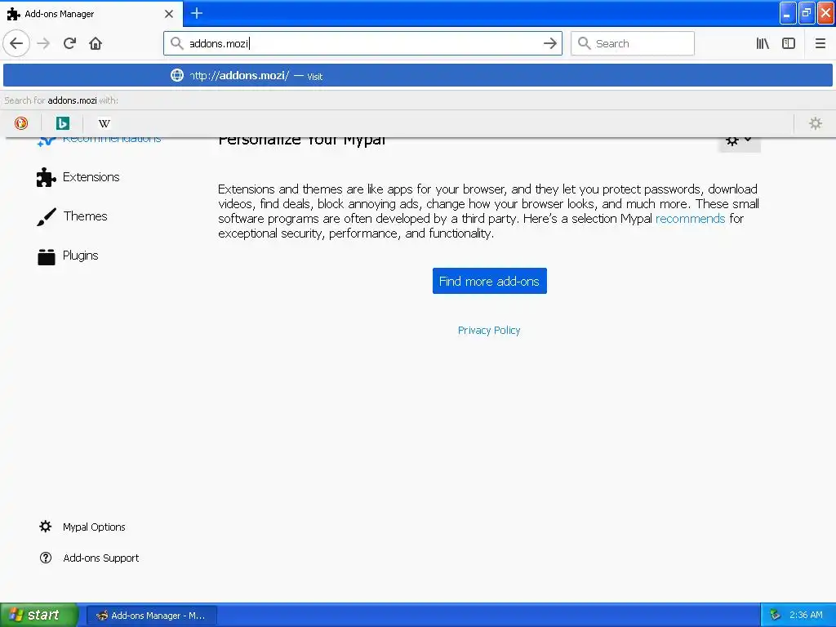Search with Bing engine icon
This screenshot has width=836, height=627.
point(62,123)
